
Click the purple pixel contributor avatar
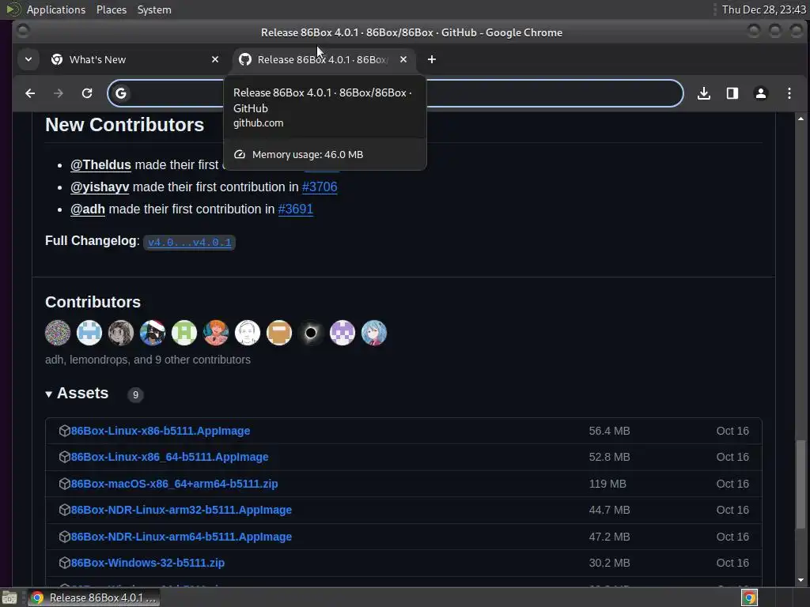click(343, 333)
